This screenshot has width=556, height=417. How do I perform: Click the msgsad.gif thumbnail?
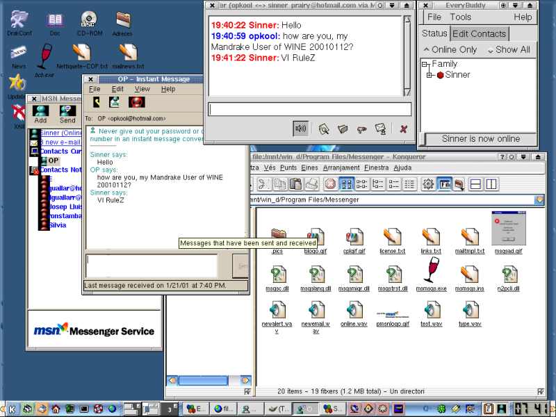509,228
